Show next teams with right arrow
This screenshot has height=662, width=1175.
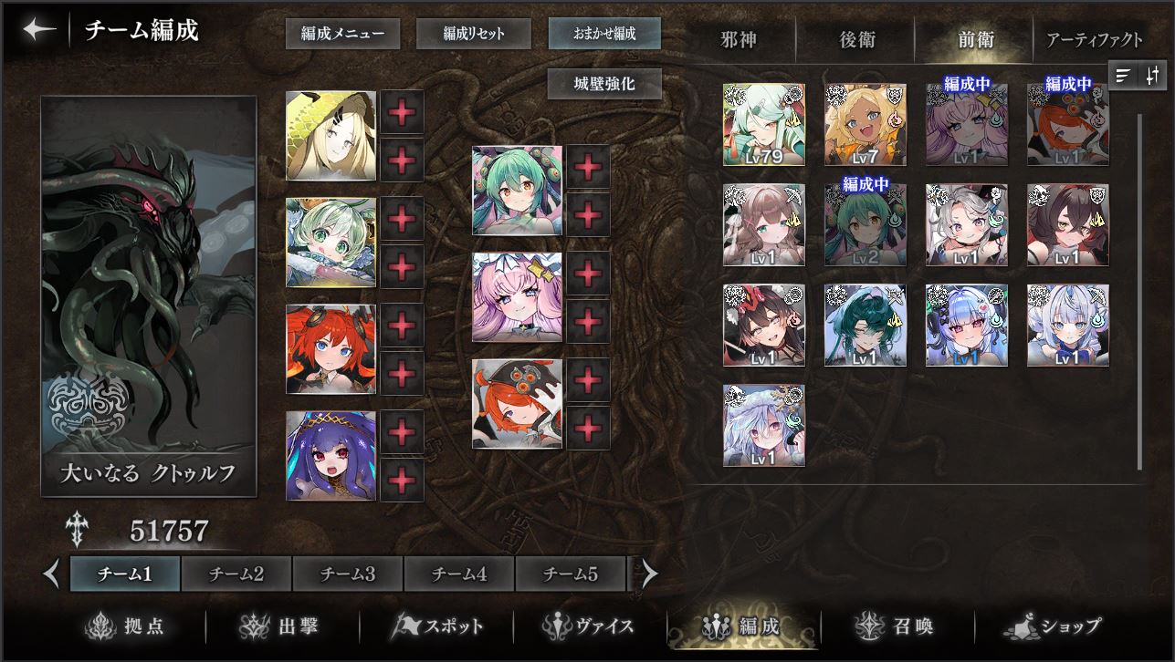[x=649, y=574]
